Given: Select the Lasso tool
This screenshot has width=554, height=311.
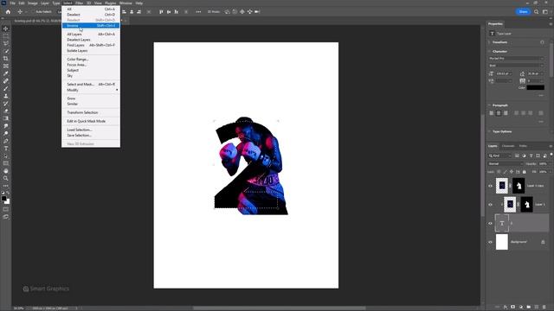Looking at the screenshot, I should (6, 43).
